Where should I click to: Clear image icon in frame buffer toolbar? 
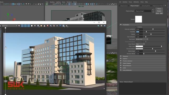44,26
